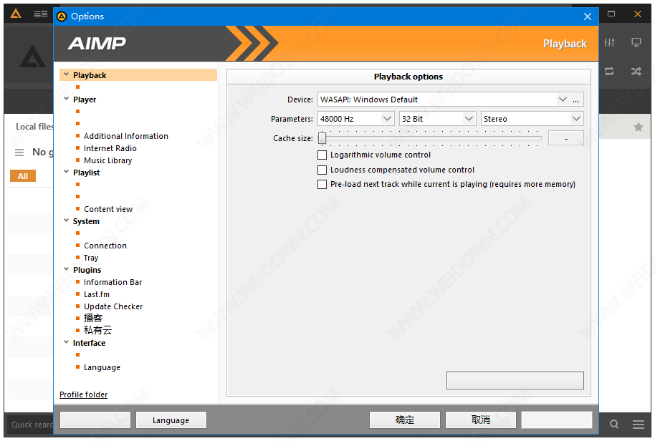Click the magnifier search icon in main window
The width and height of the screenshot is (655, 441).
coord(613,424)
